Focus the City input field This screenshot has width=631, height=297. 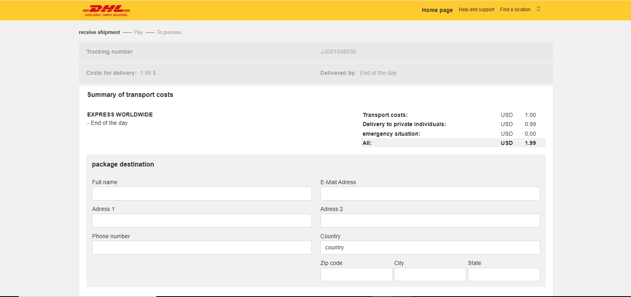coord(430,275)
